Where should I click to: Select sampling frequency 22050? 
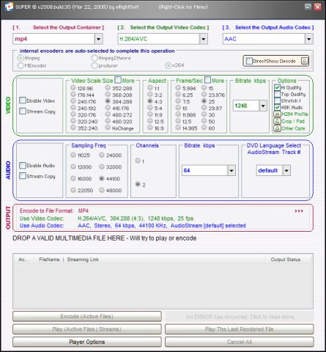(x=73, y=190)
